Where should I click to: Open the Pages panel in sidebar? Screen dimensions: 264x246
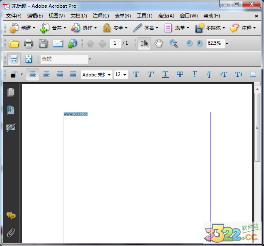tap(11, 92)
